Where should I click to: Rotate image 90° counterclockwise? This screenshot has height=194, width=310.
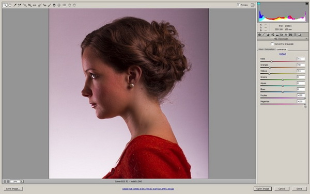point(70,5)
